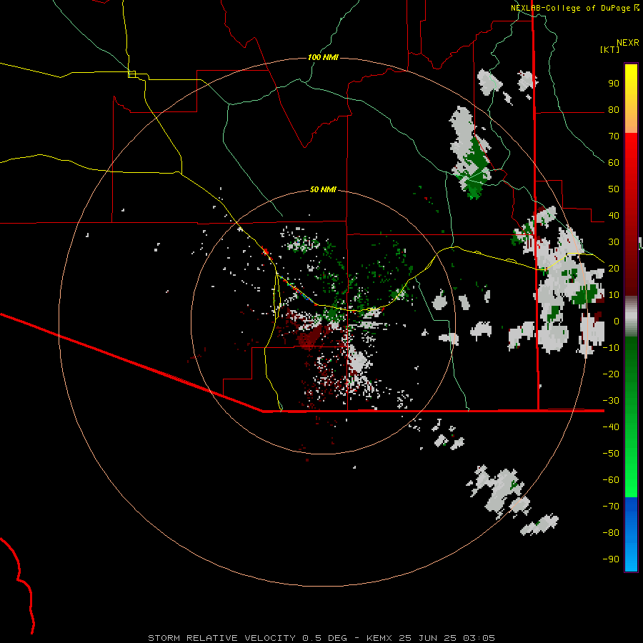The width and height of the screenshot is (643, 643).
Task: Click the positive 90 legend value
Action: 614,84
